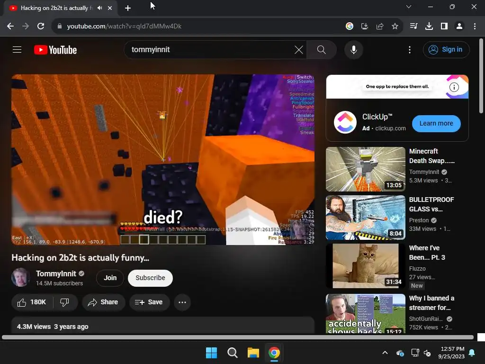Image resolution: width=485 pixels, height=364 pixels.
Task: Dislike this video
Action: click(x=64, y=302)
